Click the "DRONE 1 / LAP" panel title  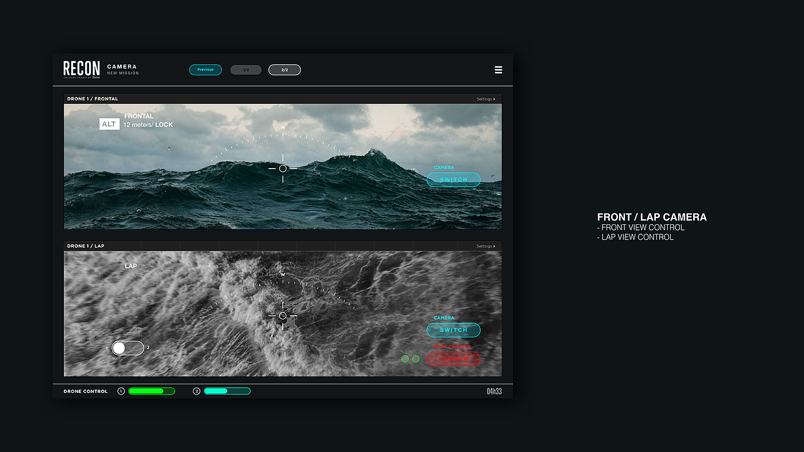pyautogui.click(x=86, y=246)
